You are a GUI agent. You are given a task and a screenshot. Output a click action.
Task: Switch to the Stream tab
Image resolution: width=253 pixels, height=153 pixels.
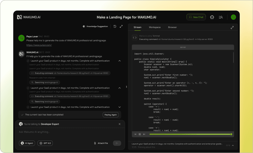click(137, 27)
